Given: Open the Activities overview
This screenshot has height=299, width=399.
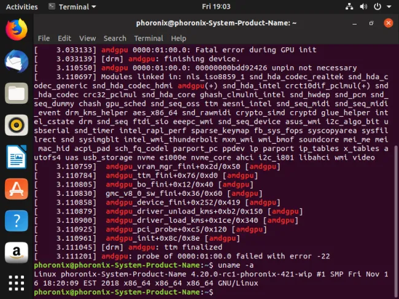Looking at the screenshot, I should click(21, 7).
